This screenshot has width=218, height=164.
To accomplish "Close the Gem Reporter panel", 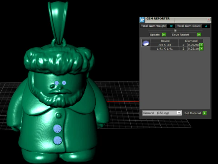I will coord(208,20).
